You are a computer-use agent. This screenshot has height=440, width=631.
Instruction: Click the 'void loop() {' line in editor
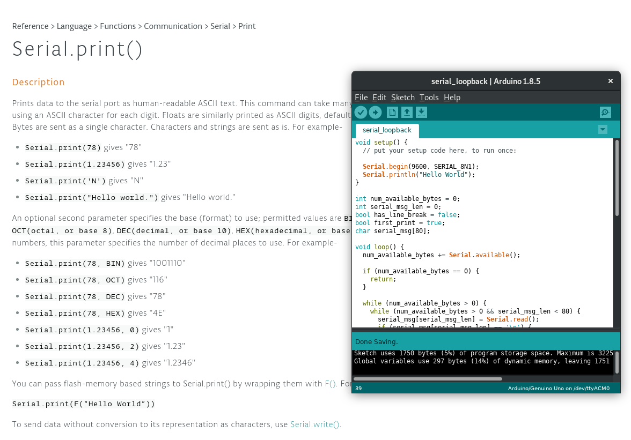[x=379, y=247]
